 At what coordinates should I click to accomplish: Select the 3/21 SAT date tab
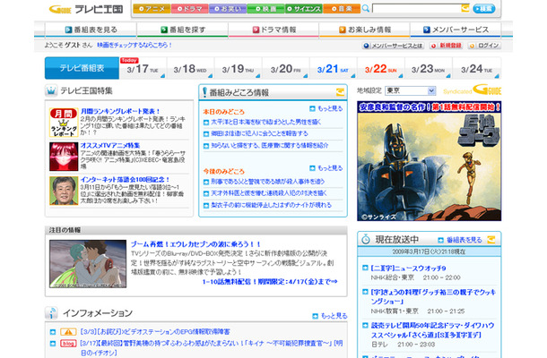tap(333, 69)
